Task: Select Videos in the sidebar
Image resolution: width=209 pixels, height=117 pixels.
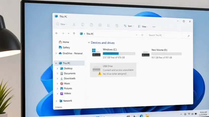Action: 66,93
